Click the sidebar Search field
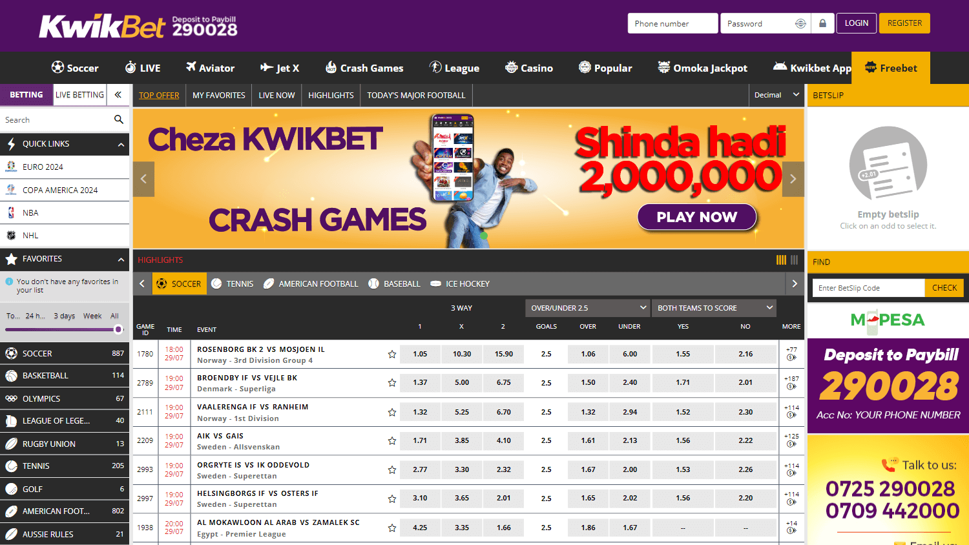The height and width of the screenshot is (545, 969). [x=57, y=119]
